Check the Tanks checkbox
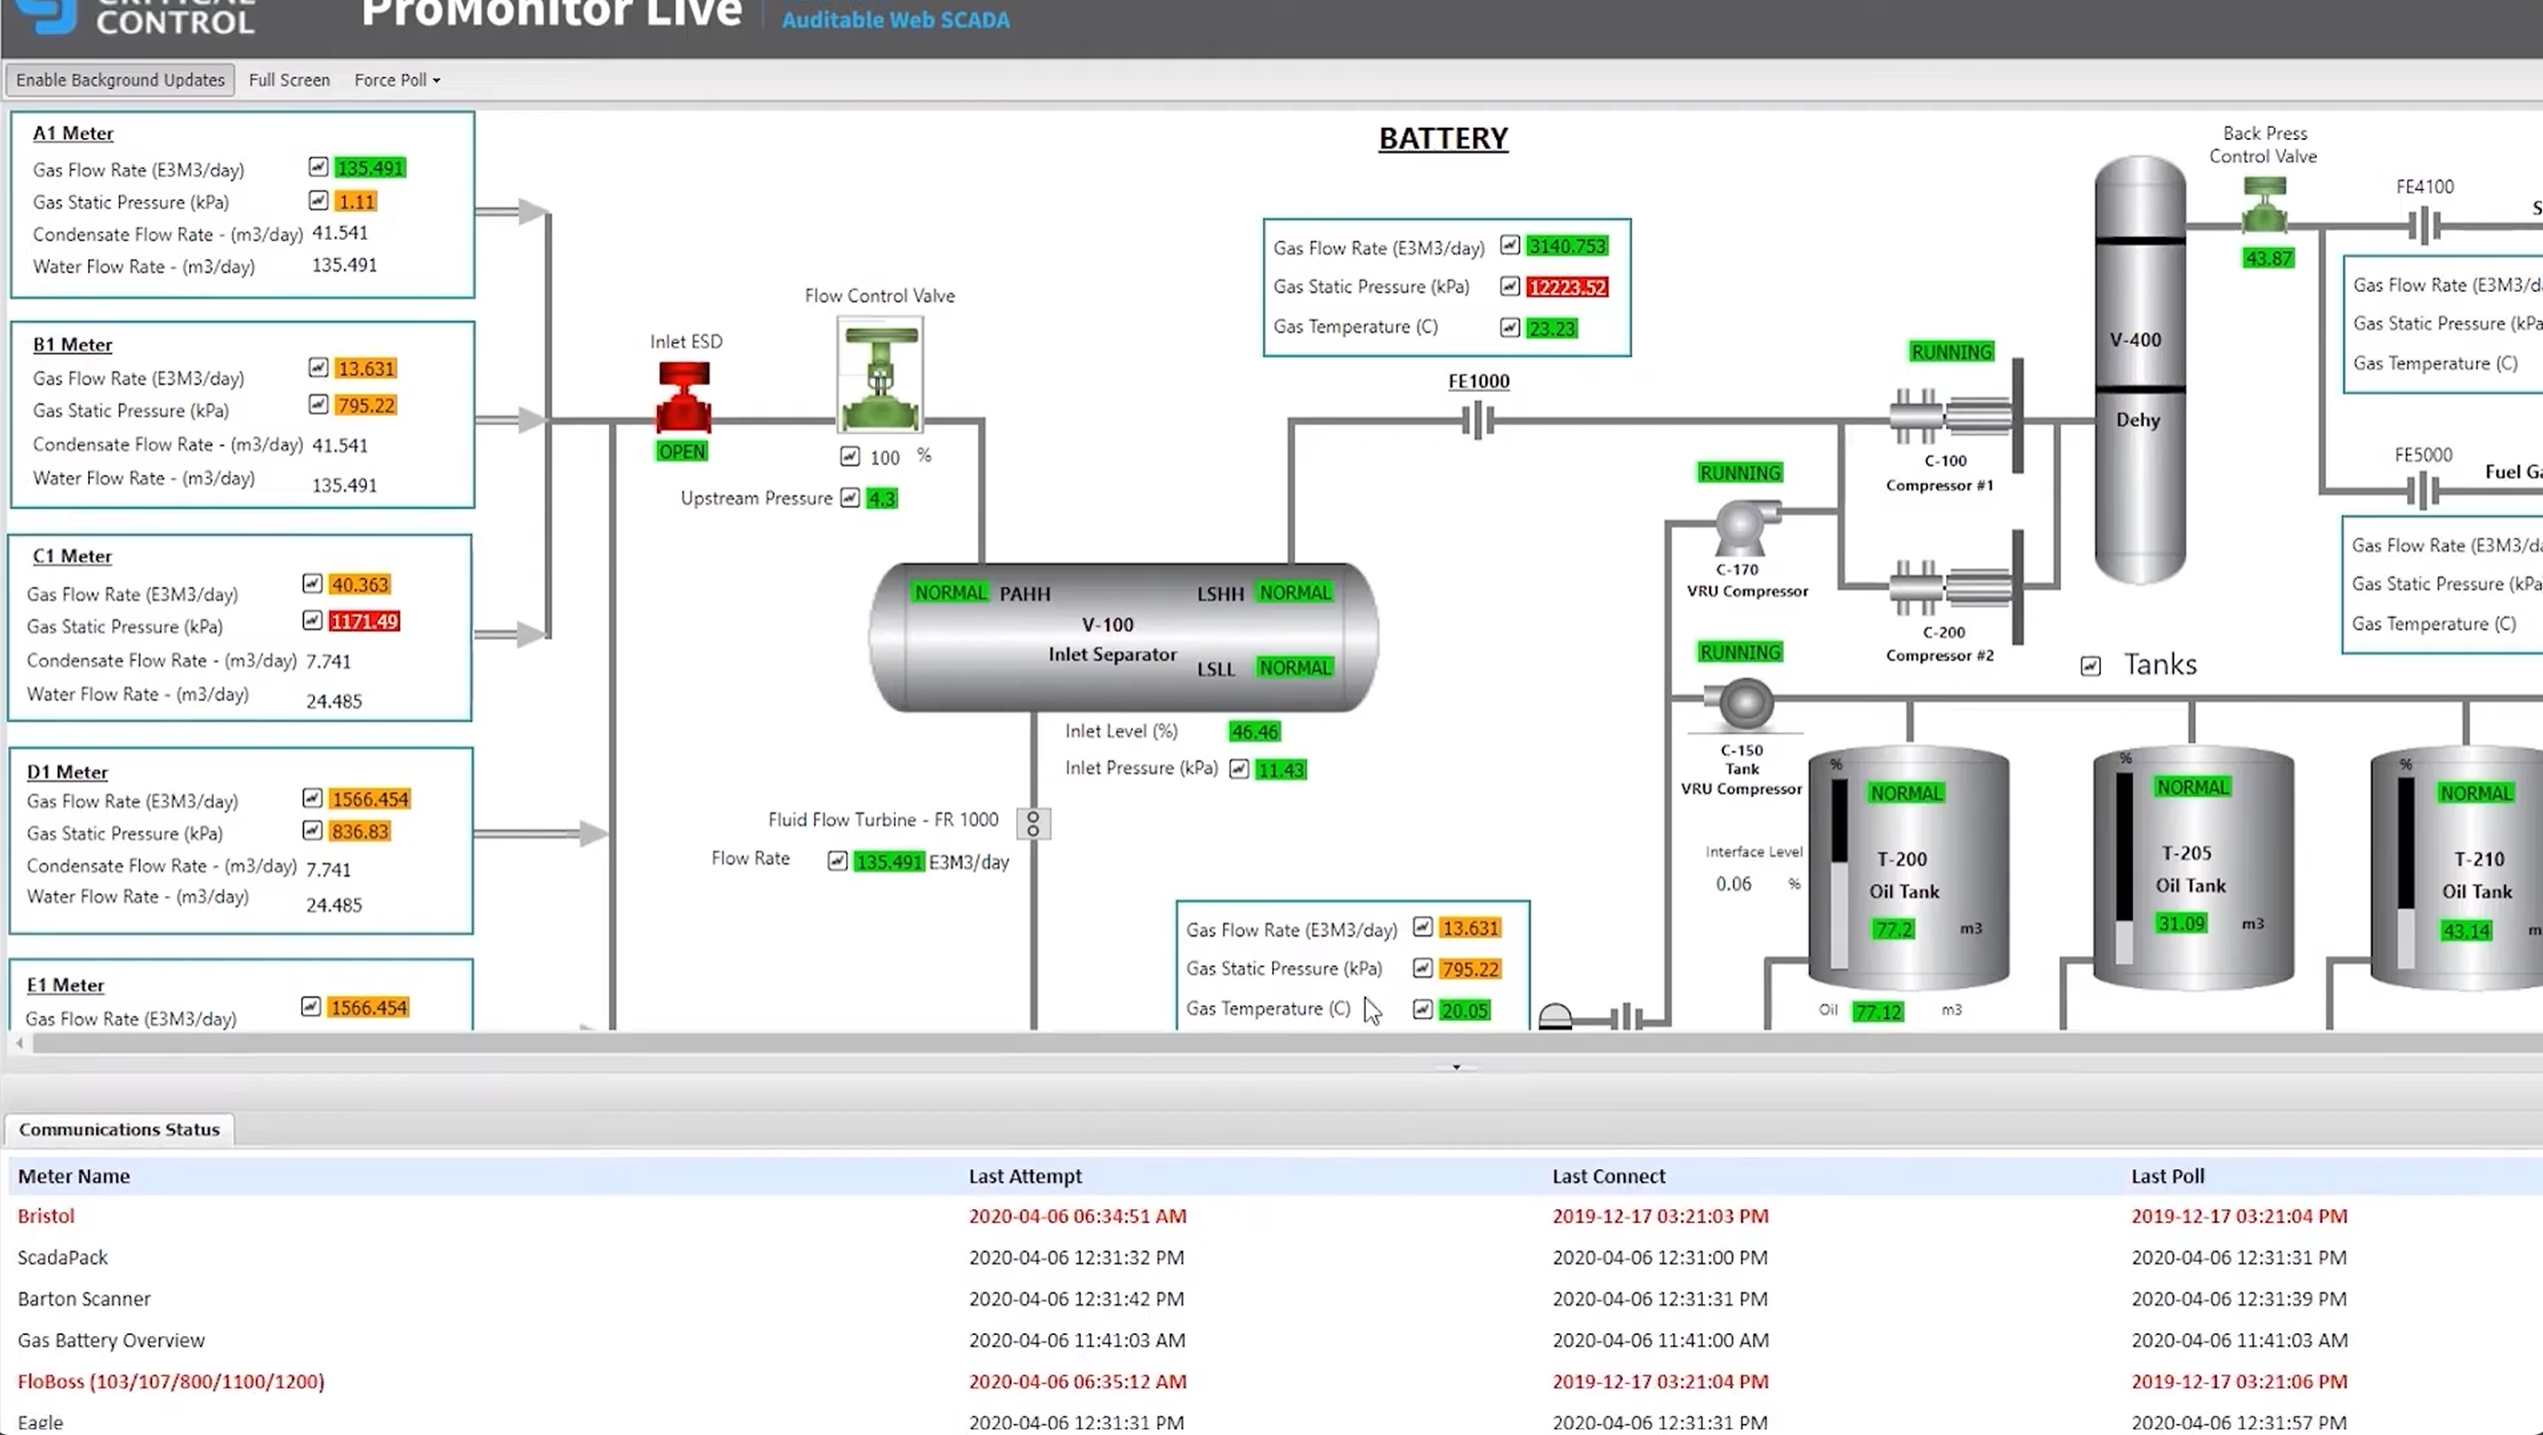The height and width of the screenshot is (1435, 2543). pyautogui.click(x=2092, y=665)
